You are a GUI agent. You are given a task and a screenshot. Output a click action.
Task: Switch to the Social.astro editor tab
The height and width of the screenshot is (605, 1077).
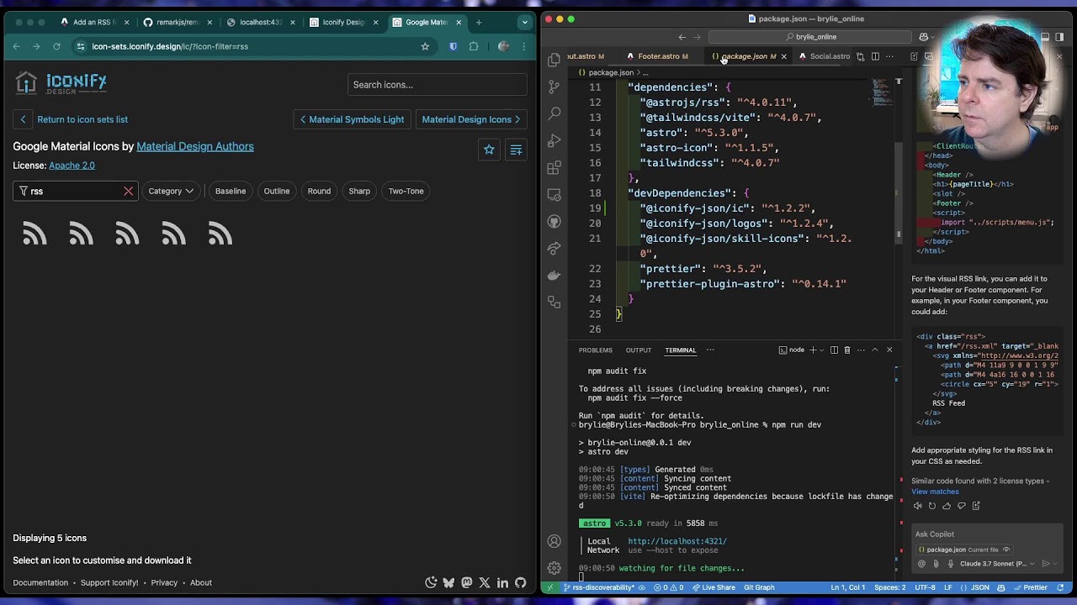[x=829, y=56]
